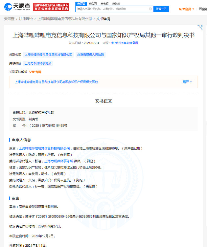Click the plaintiff company link in 原告 line

pos(44,148)
